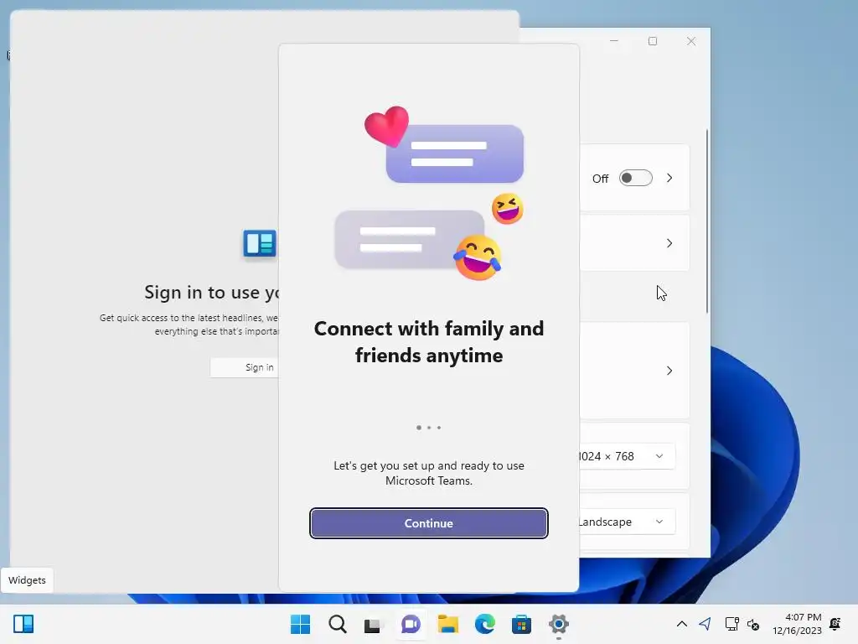Launch Microsoft Edge from the taskbar
This screenshot has width=858, height=644.
click(x=484, y=624)
